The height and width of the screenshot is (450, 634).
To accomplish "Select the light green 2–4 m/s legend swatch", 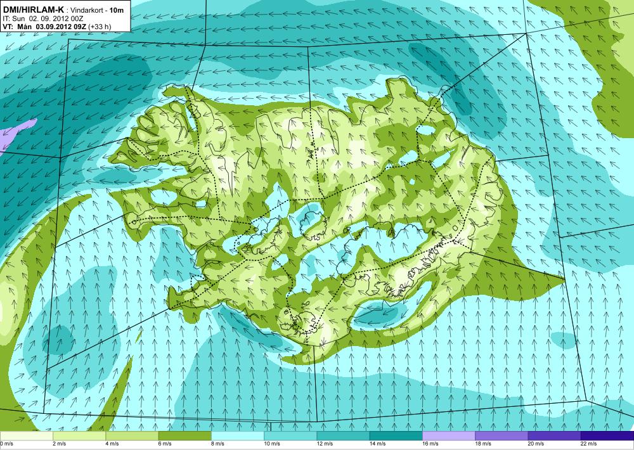I will point(79,436).
